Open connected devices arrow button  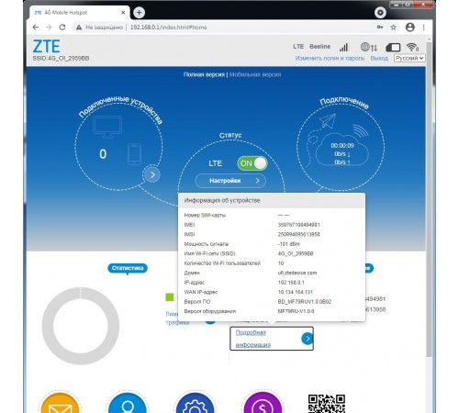click(x=152, y=174)
